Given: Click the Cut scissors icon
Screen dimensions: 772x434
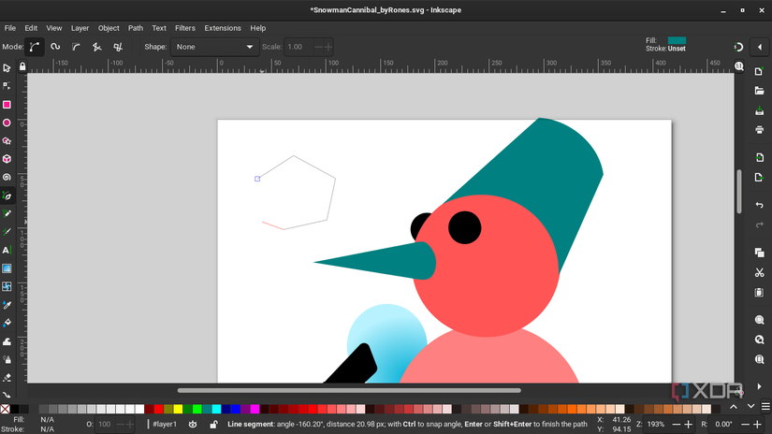Looking at the screenshot, I should click(759, 272).
